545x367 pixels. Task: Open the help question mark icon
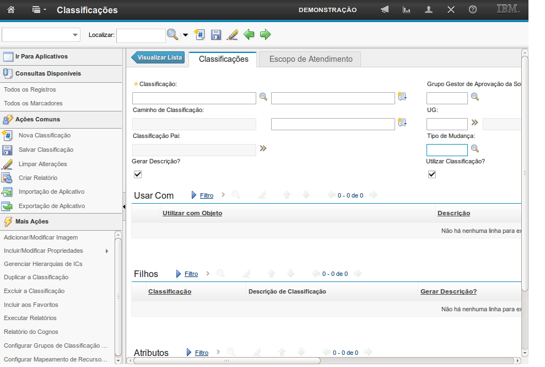click(x=473, y=10)
